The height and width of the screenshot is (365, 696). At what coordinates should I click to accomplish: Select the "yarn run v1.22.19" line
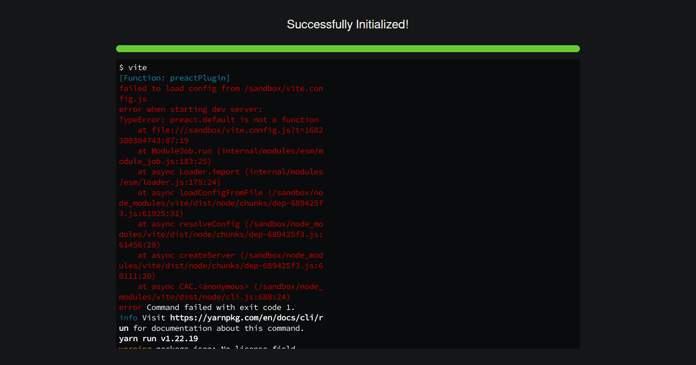pyautogui.click(x=158, y=339)
